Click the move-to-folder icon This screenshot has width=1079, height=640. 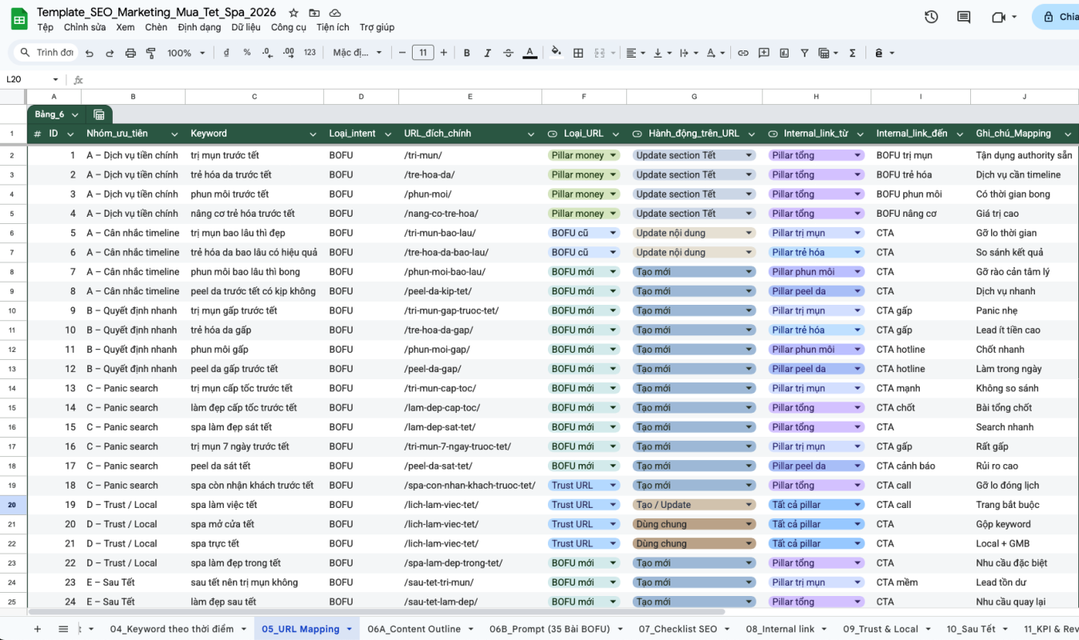[314, 13]
